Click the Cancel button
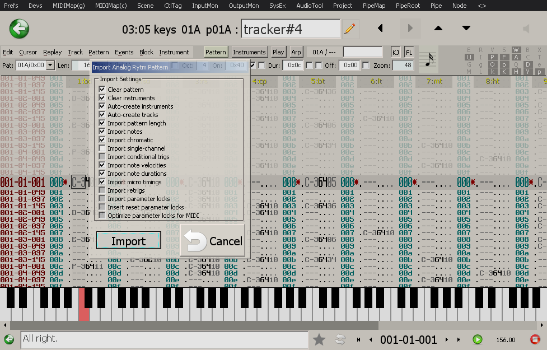Image resolution: width=547 pixels, height=350 pixels. coord(213,241)
